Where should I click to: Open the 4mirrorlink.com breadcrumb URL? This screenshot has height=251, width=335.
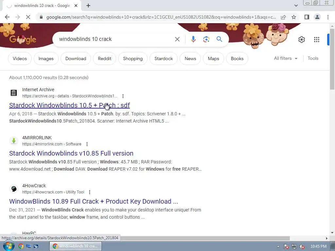point(52,144)
